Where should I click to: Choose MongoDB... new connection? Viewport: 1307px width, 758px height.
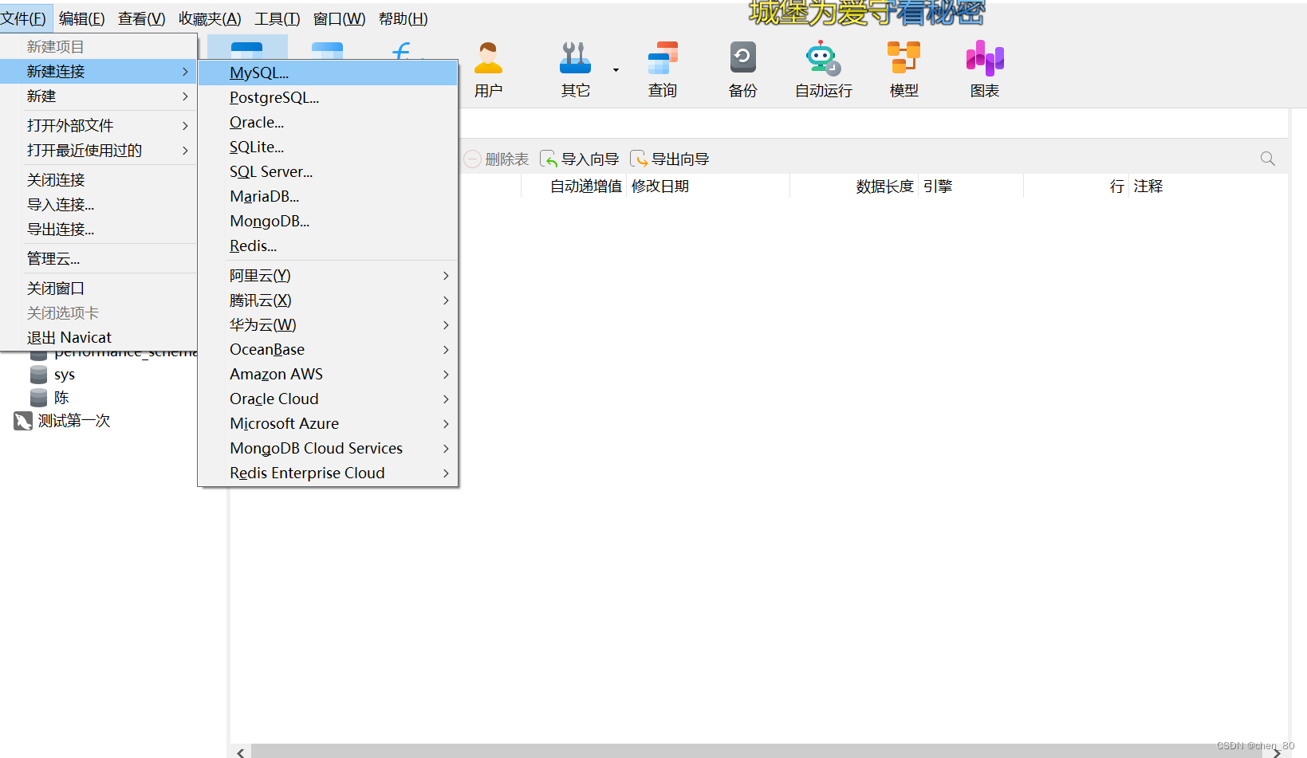point(328,221)
